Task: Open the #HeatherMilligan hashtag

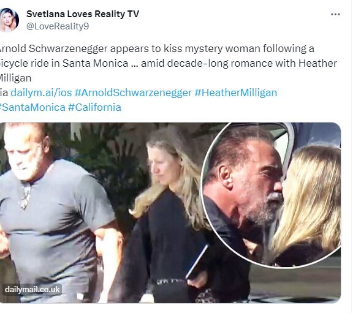Action: tap(235, 92)
